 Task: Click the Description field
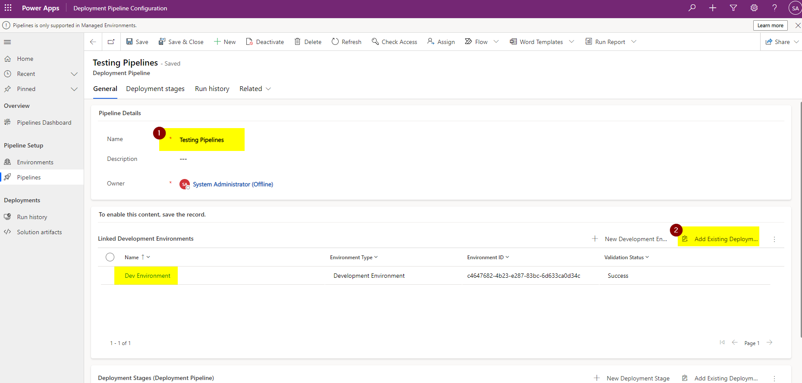point(183,159)
